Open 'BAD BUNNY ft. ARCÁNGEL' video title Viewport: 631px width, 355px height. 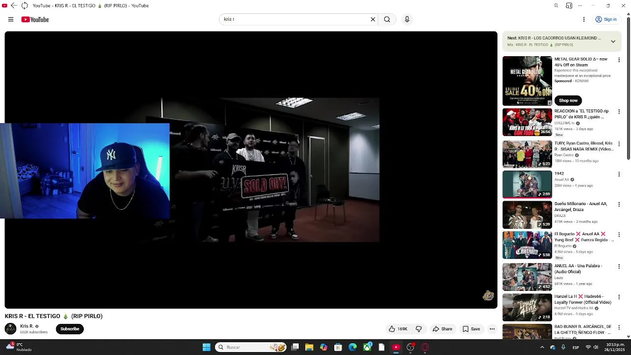tap(583, 329)
